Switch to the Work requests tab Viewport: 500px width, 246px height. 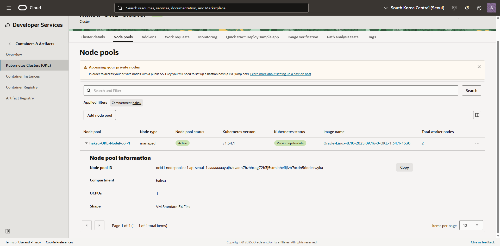pos(177,37)
